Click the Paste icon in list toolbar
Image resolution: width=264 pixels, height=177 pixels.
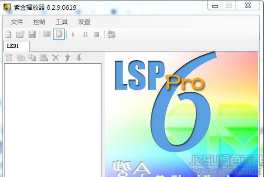pos(44,58)
